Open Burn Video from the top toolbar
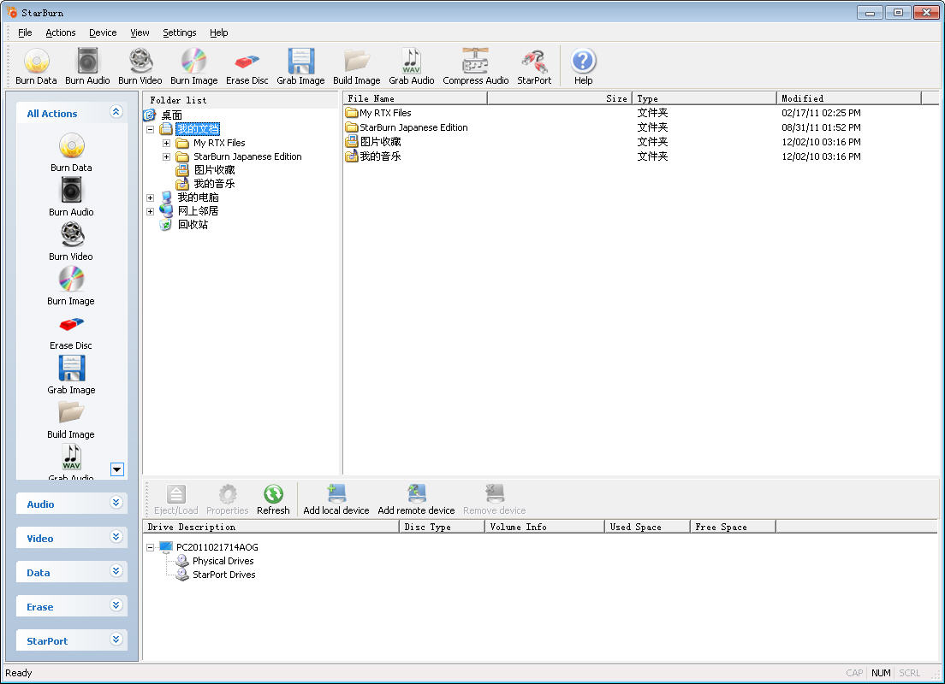 (140, 63)
